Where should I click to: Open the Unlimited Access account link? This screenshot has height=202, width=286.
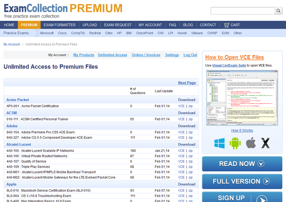pyautogui.click(x=113, y=55)
